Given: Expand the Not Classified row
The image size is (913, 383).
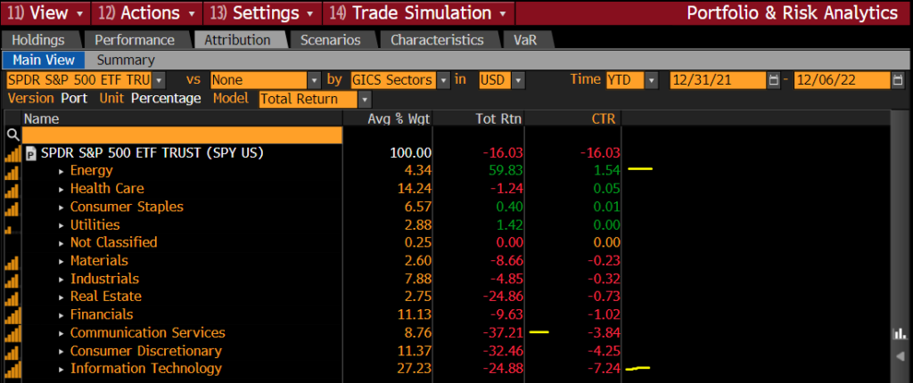Looking at the screenshot, I should 62,243.
